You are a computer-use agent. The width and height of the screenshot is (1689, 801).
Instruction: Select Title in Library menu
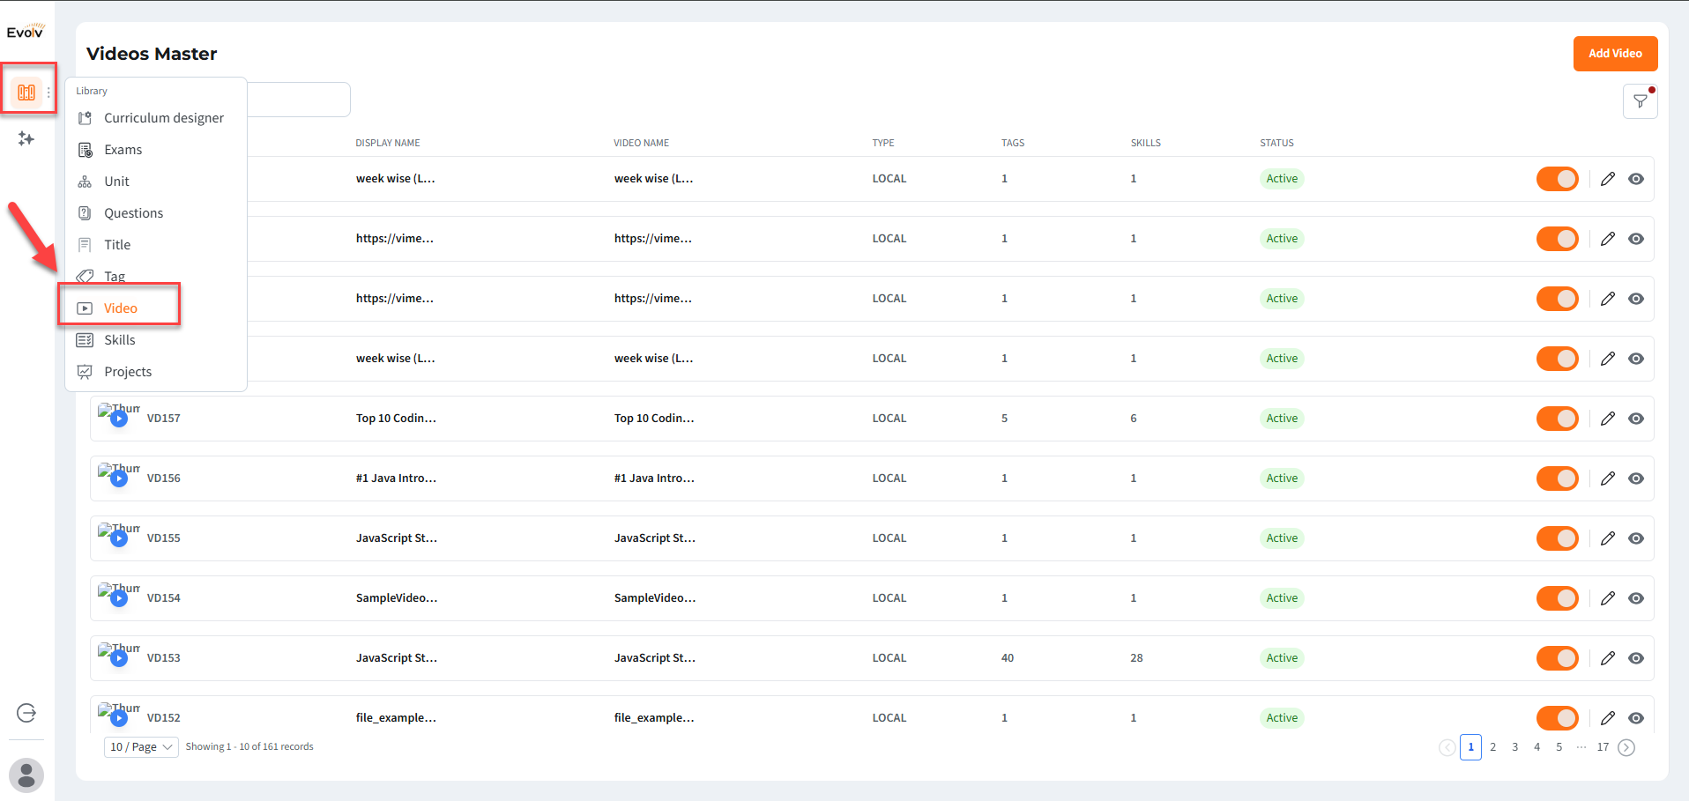click(155, 245)
